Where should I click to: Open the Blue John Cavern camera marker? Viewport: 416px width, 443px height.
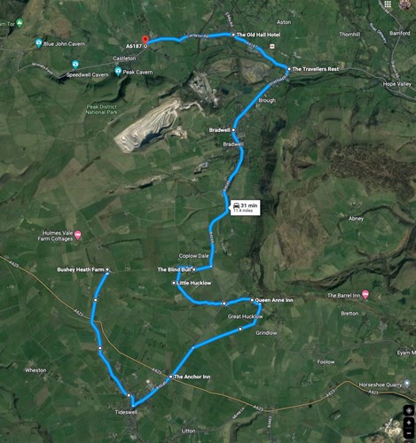pos(38,43)
